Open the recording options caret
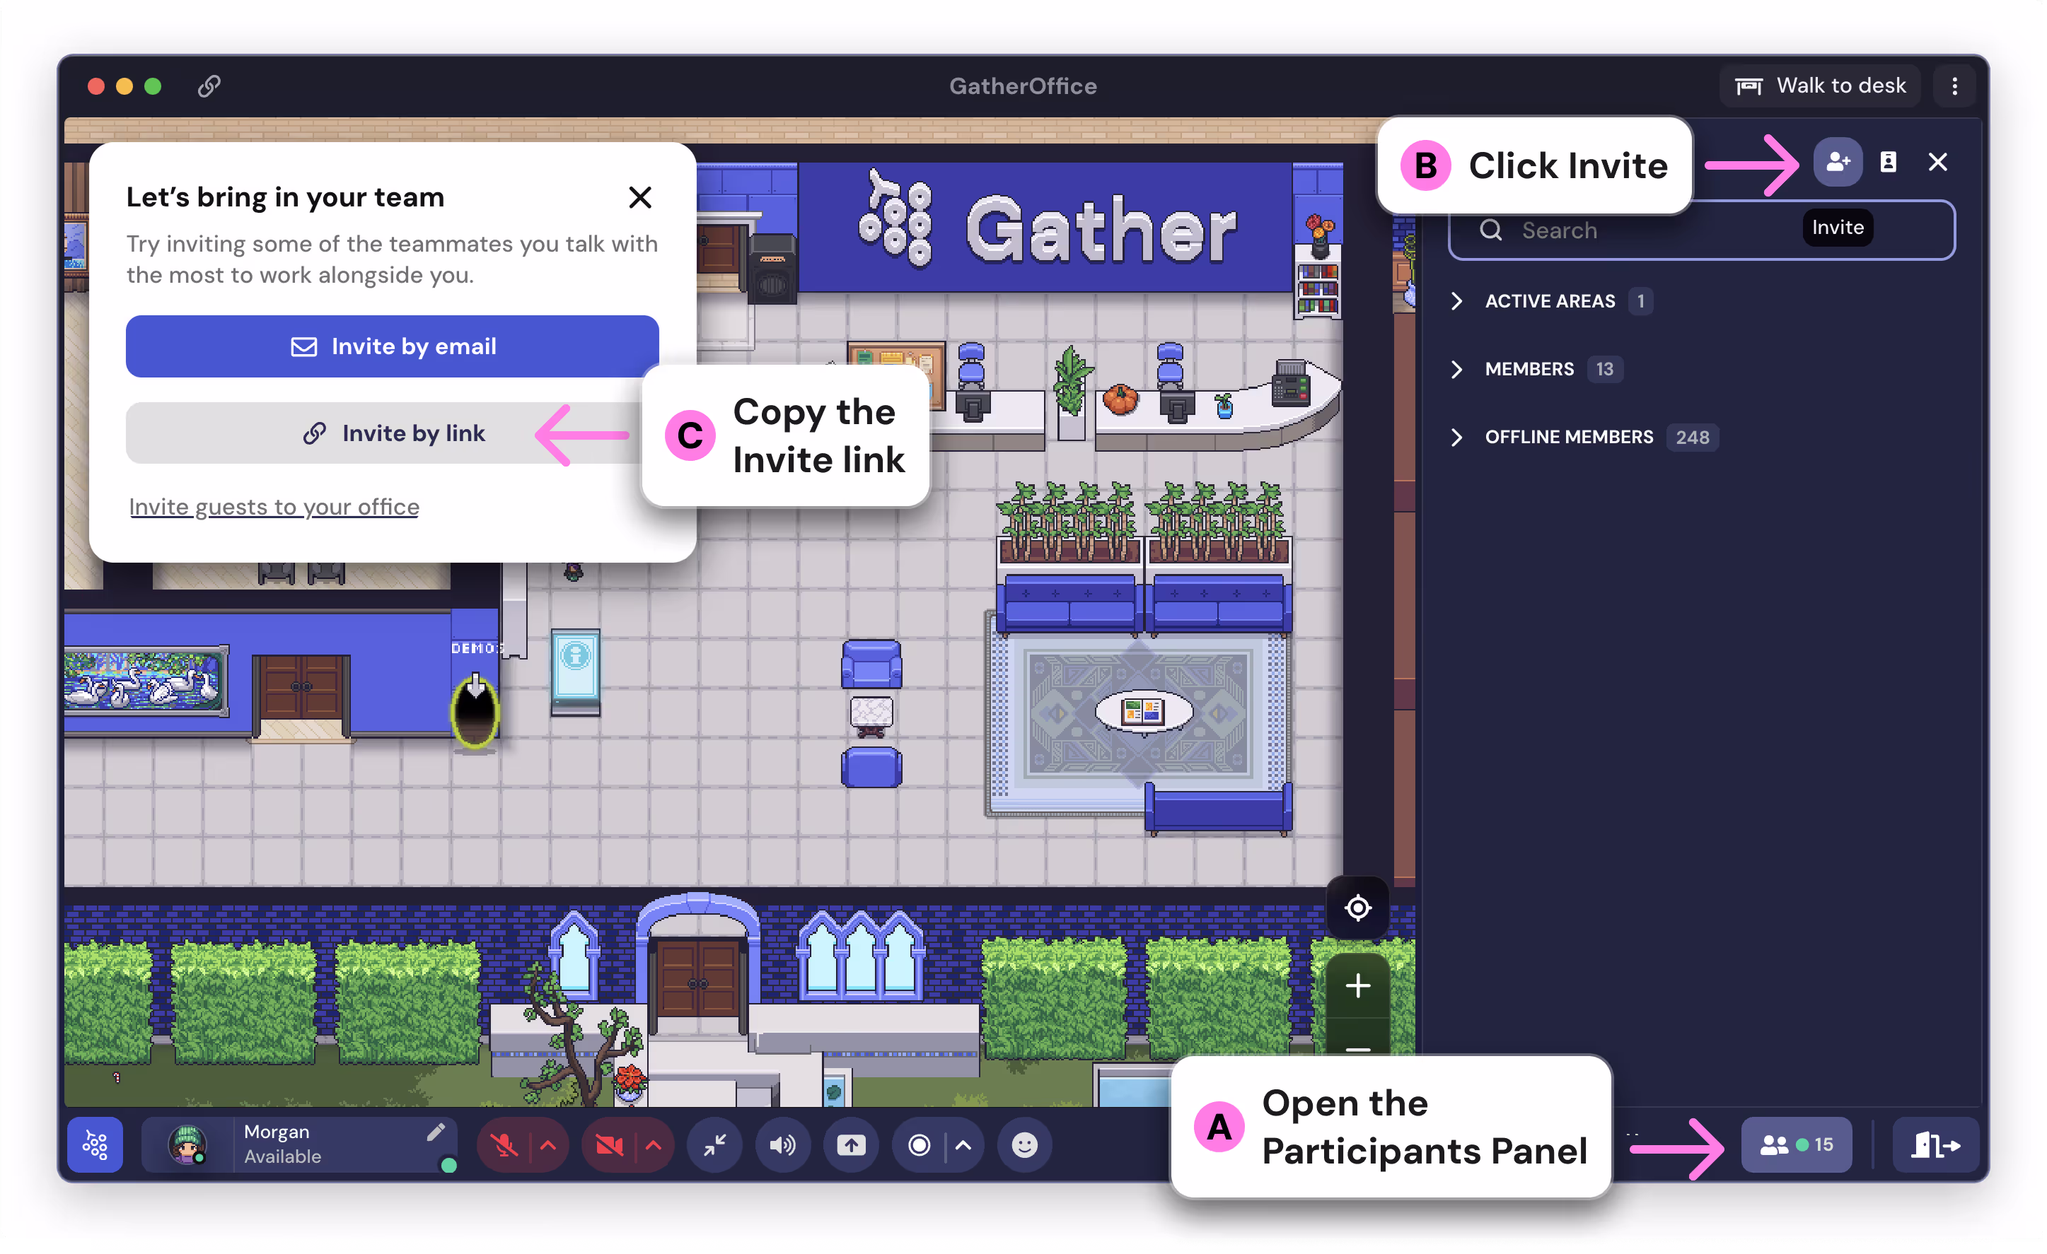Image resolution: width=2047 pixels, height=1254 pixels. click(x=963, y=1145)
